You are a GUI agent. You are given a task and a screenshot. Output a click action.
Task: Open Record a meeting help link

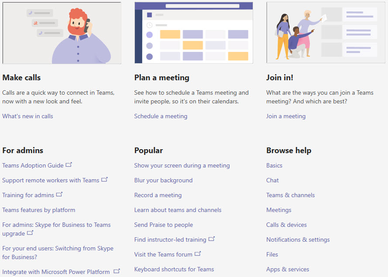click(x=158, y=195)
